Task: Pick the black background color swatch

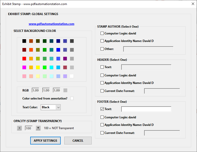Action: pyautogui.click(x=24, y=41)
